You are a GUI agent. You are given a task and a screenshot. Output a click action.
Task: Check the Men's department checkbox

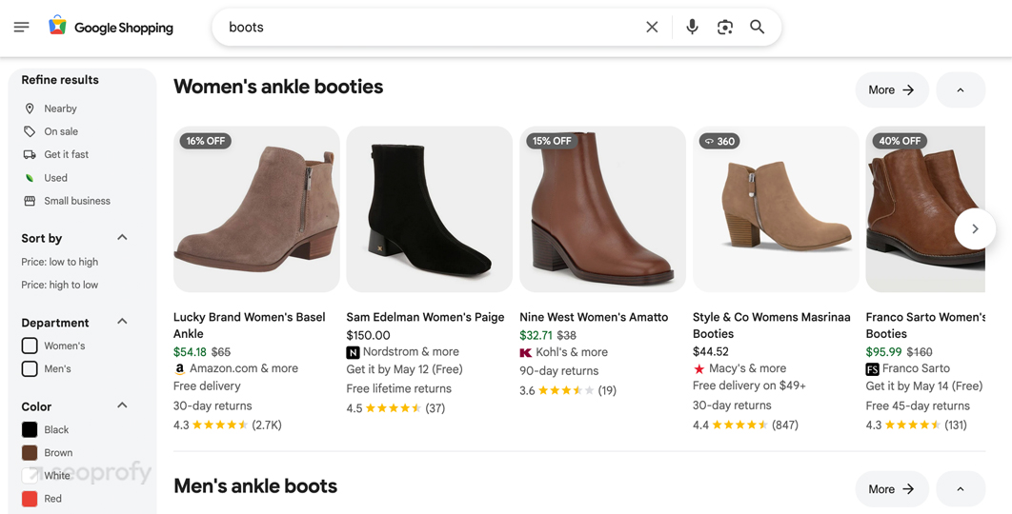pos(30,369)
